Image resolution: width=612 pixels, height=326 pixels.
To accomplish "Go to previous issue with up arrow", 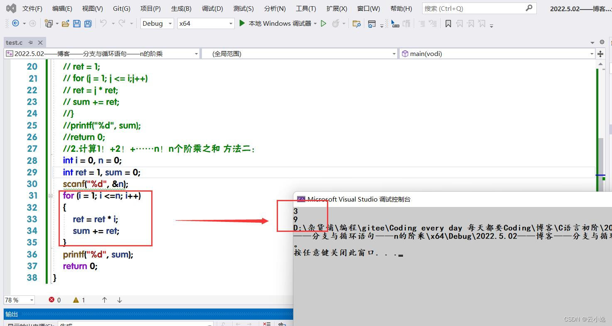I will (x=104, y=300).
